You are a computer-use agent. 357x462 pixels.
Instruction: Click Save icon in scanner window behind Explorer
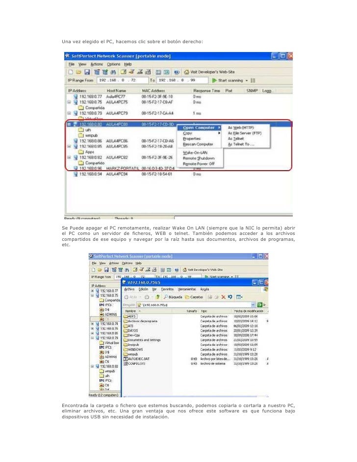click(x=106, y=270)
